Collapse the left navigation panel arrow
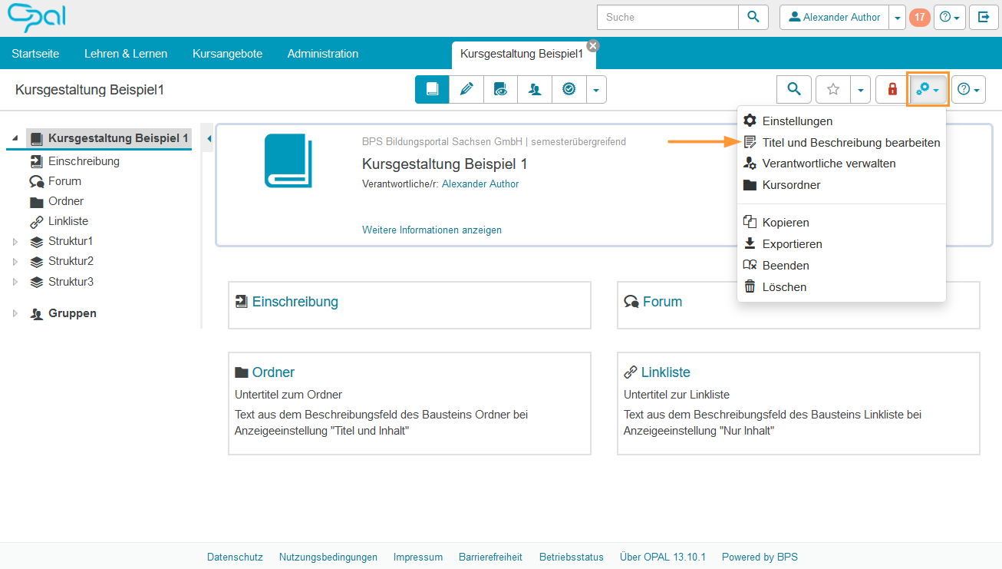1002x569 pixels. [x=209, y=138]
